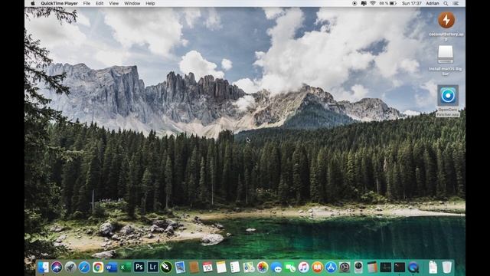Open Finder from the Dock
Viewport: 490px width, 276px height.
43,268
